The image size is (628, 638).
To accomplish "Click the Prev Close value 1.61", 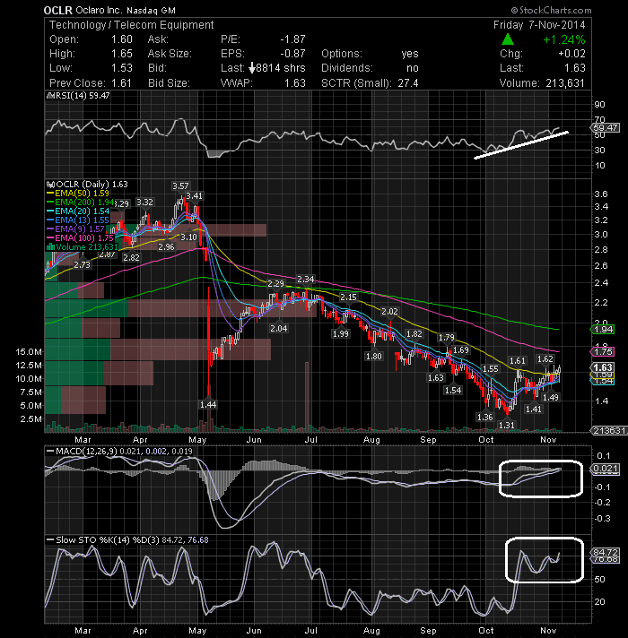I will click(x=121, y=83).
